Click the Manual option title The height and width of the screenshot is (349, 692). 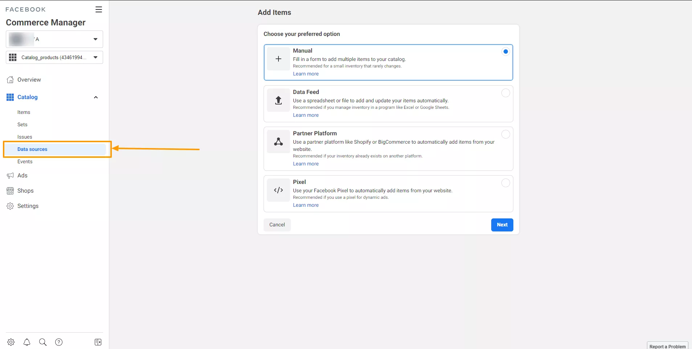302,51
